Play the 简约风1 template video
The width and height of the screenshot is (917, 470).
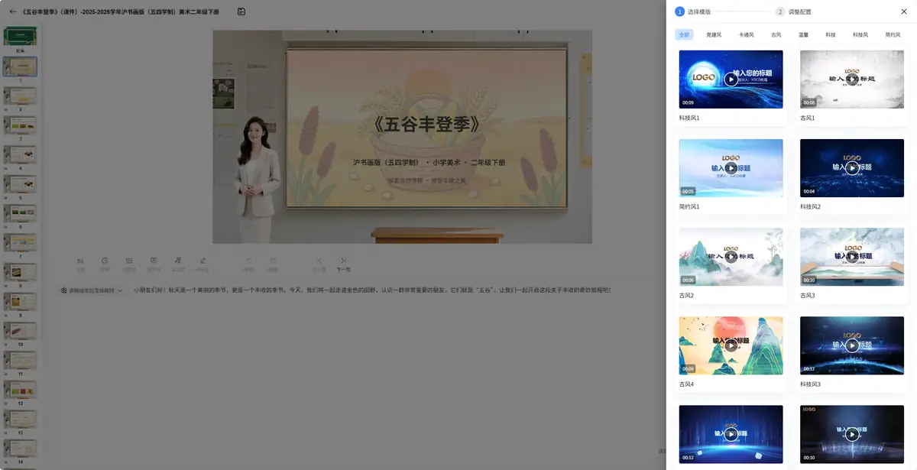(x=731, y=168)
